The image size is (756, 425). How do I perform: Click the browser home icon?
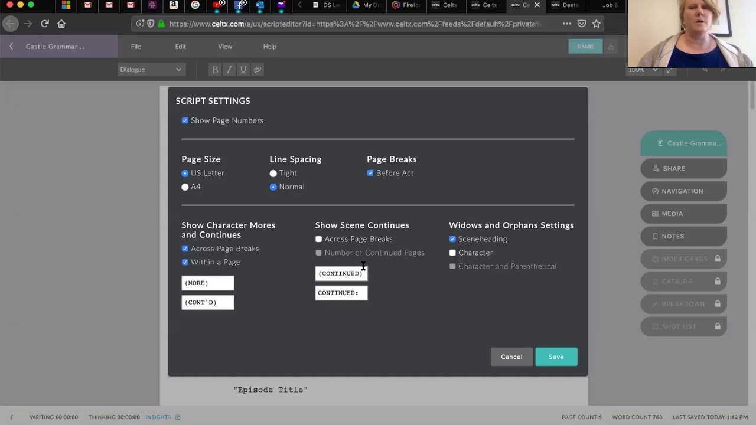coord(61,24)
